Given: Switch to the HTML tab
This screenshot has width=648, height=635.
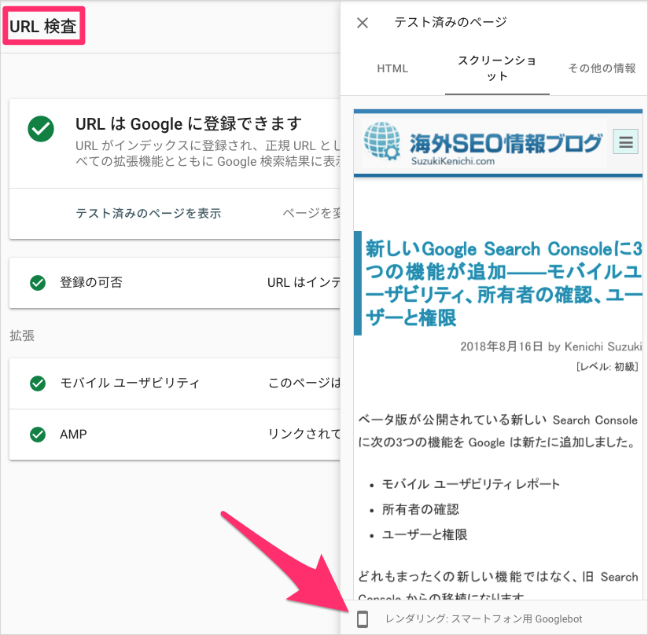Looking at the screenshot, I should 392,68.
